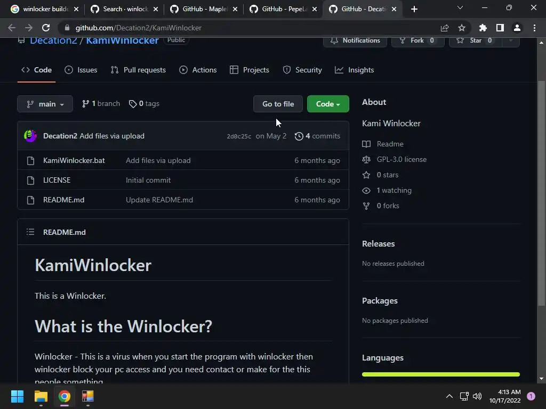Open the Issues tab
The width and height of the screenshot is (546, 409).
coord(81,70)
